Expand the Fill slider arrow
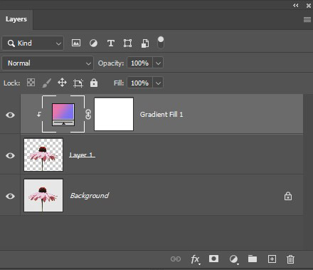313x270 pixels. [158, 83]
